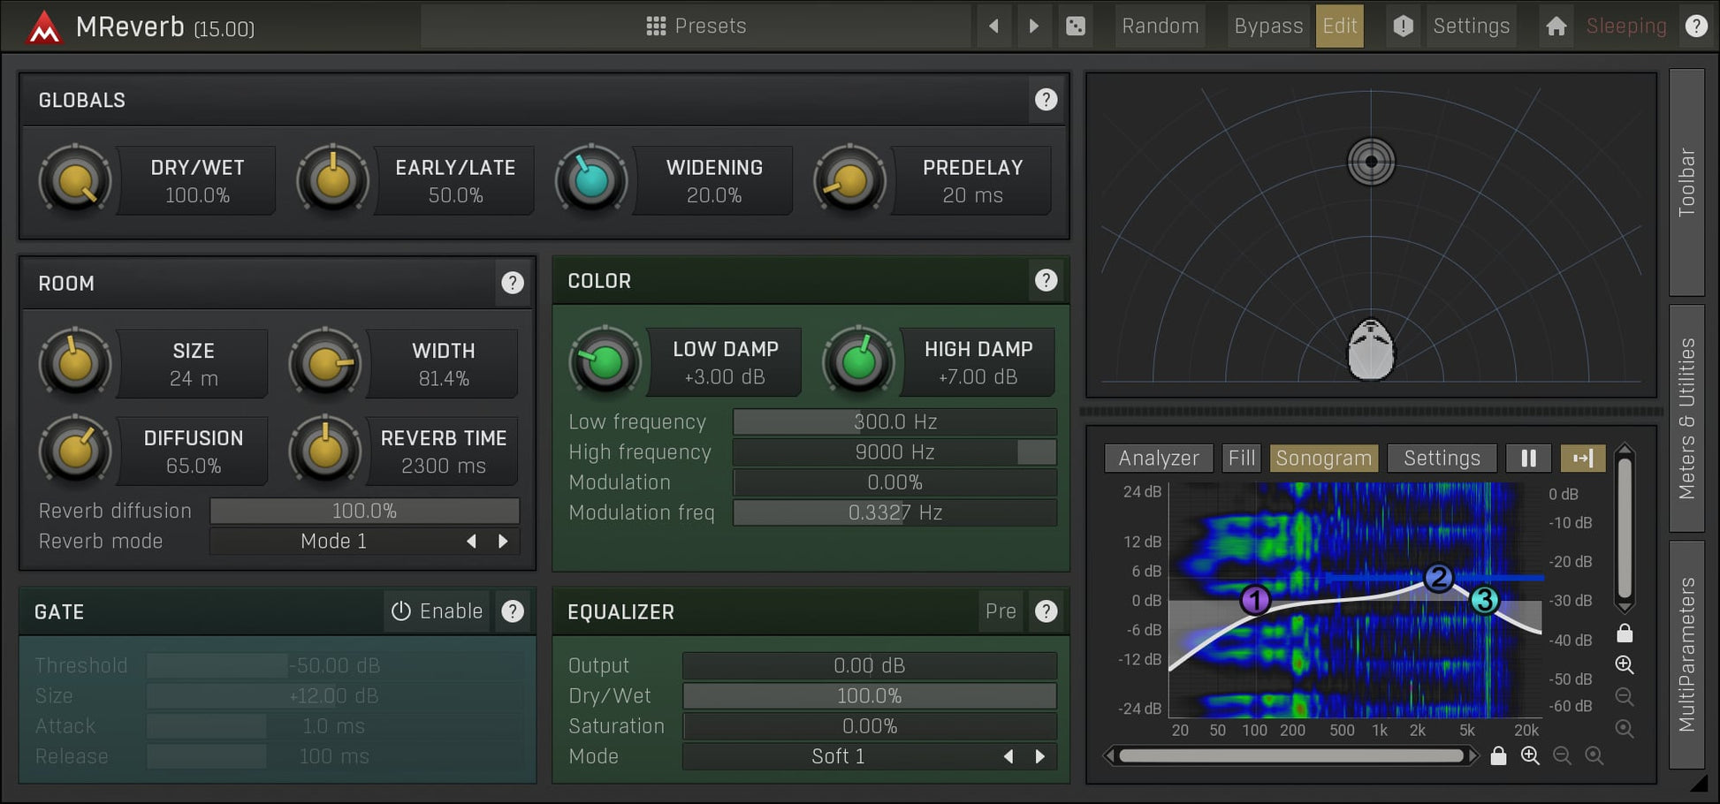Image resolution: width=1720 pixels, height=804 pixels.
Task: Advance EQ Mode past Soft 1
Action: [x=1039, y=756]
